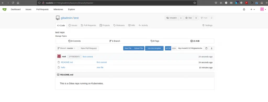Expand the plus create-new menu
Screen dimensions: 268x102
click(x=253, y=10)
